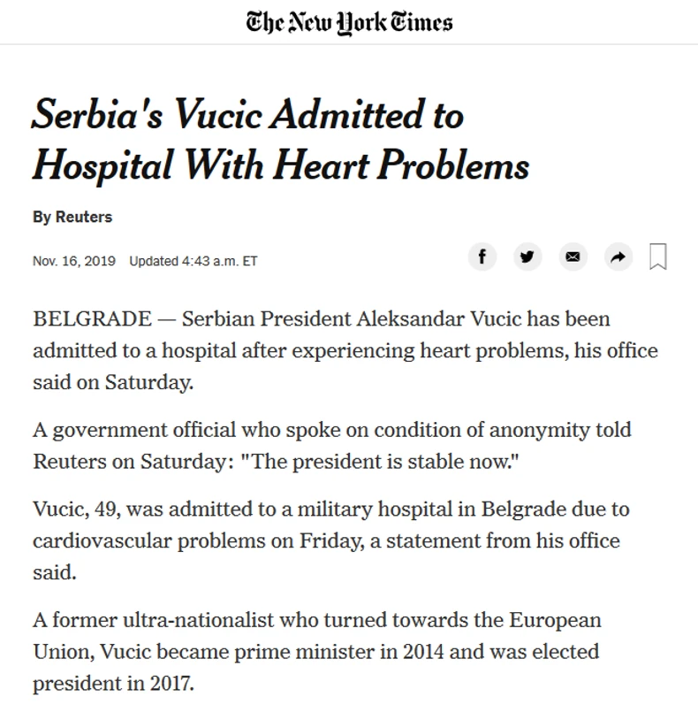Open the share arrow options
This screenshot has height=728, width=698.
618,257
